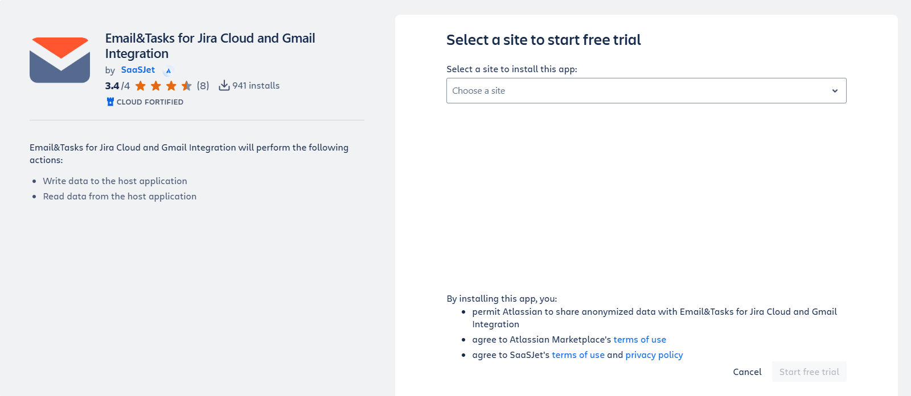View SaaSJet's privacy policy
Screen dimensions: 911x396
point(654,355)
